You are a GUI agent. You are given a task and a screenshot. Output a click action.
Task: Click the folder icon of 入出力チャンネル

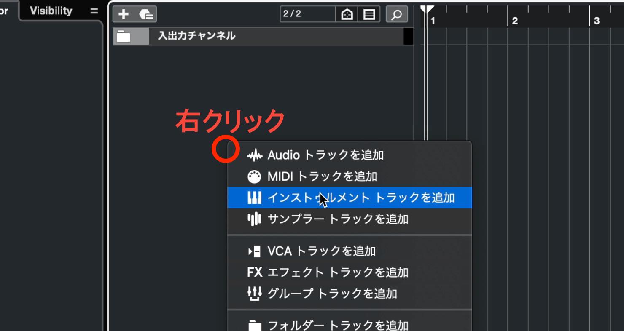124,36
